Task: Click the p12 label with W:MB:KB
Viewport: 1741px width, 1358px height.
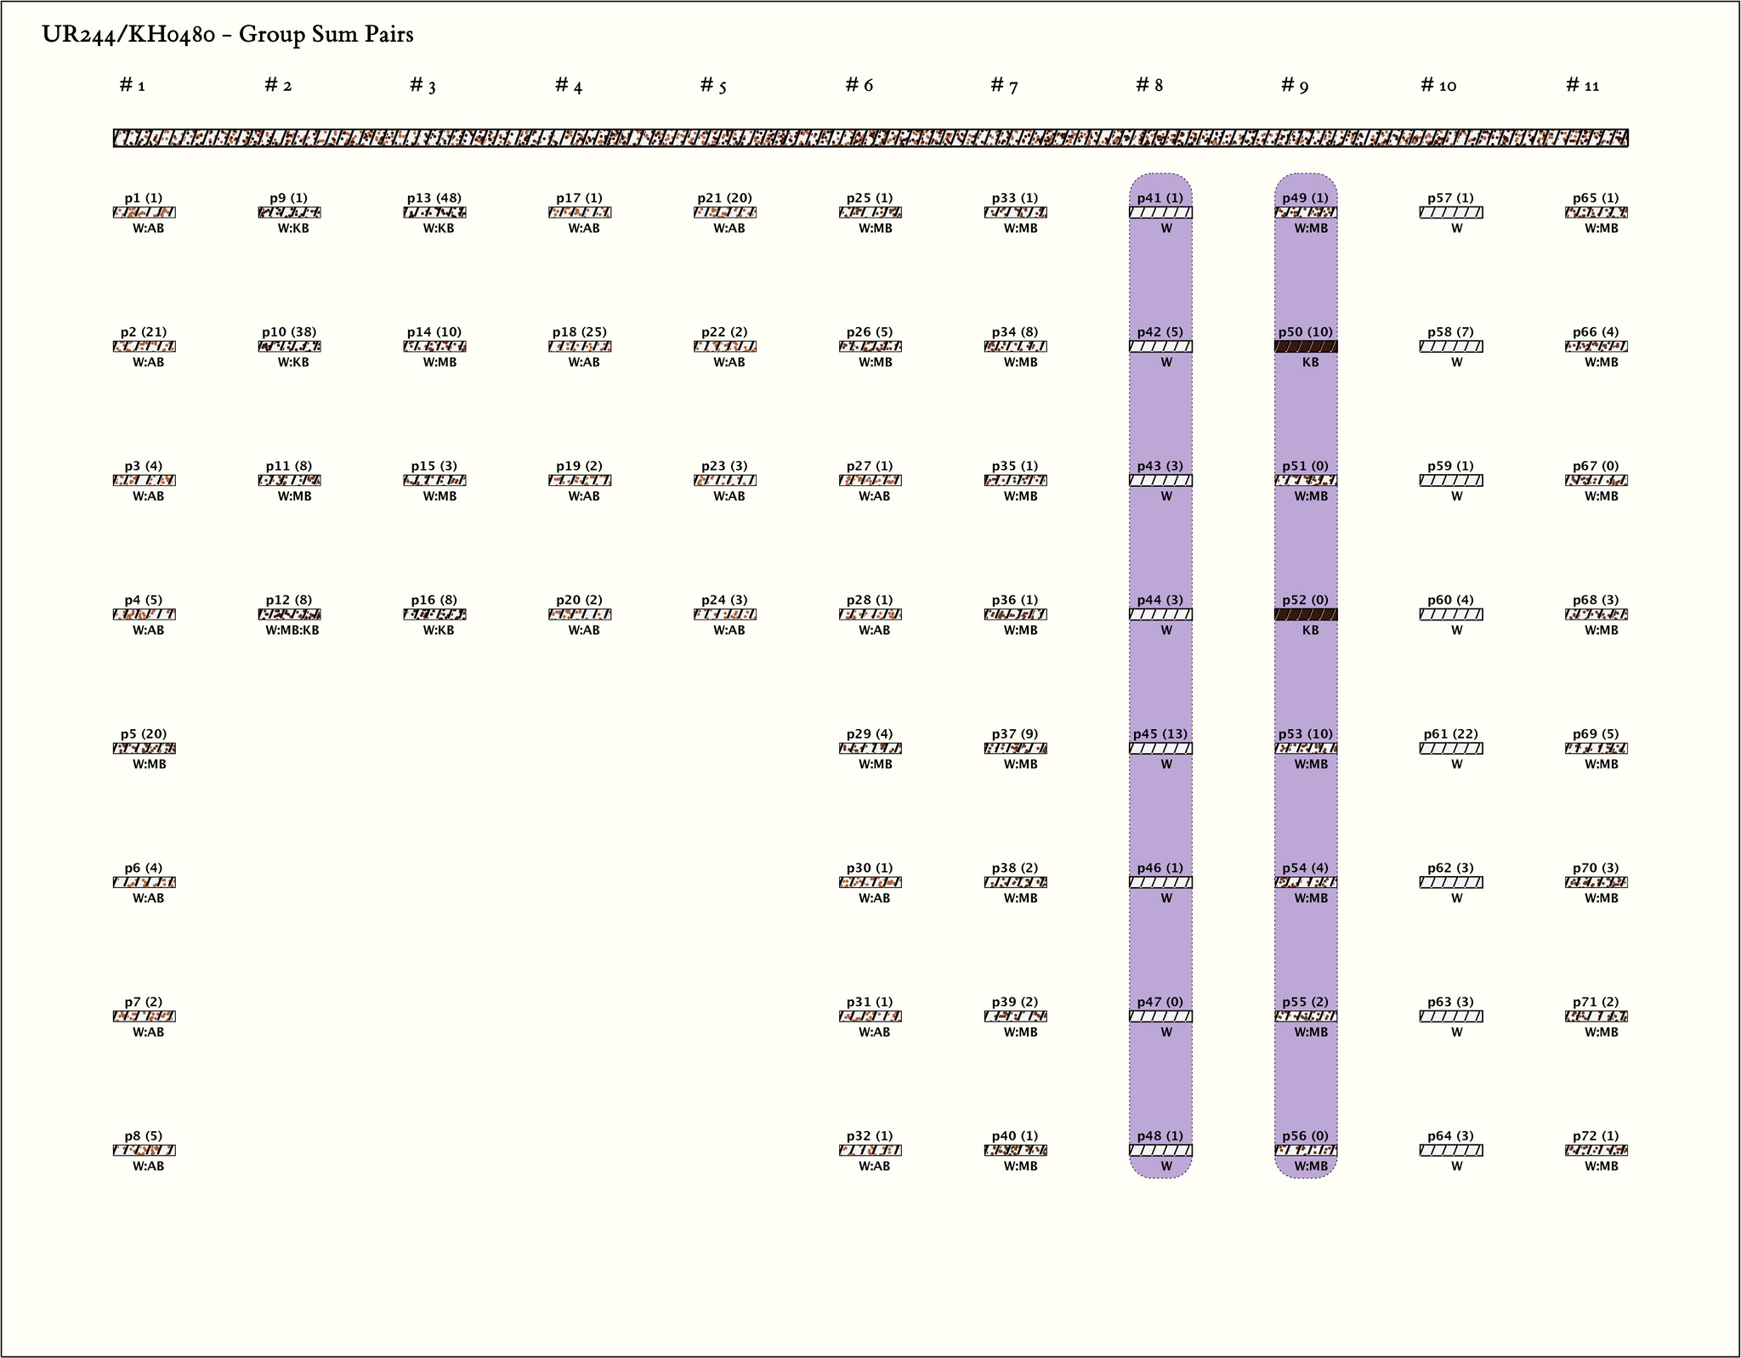Action: point(292,631)
